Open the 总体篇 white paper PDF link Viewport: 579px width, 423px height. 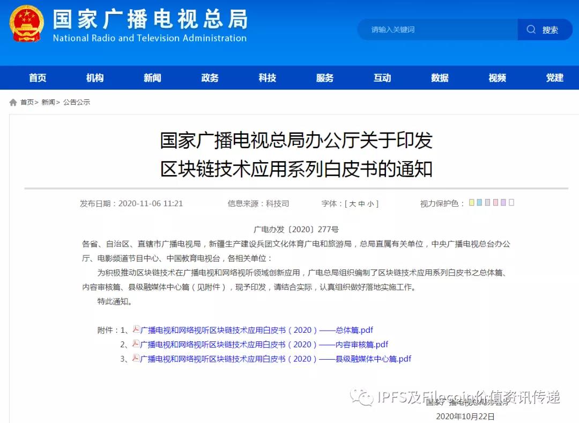pyautogui.click(x=257, y=330)
